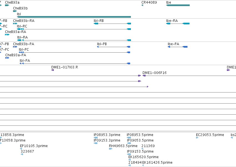
Task: Select the lbl-RC transcript line
Action: [74, 29]
